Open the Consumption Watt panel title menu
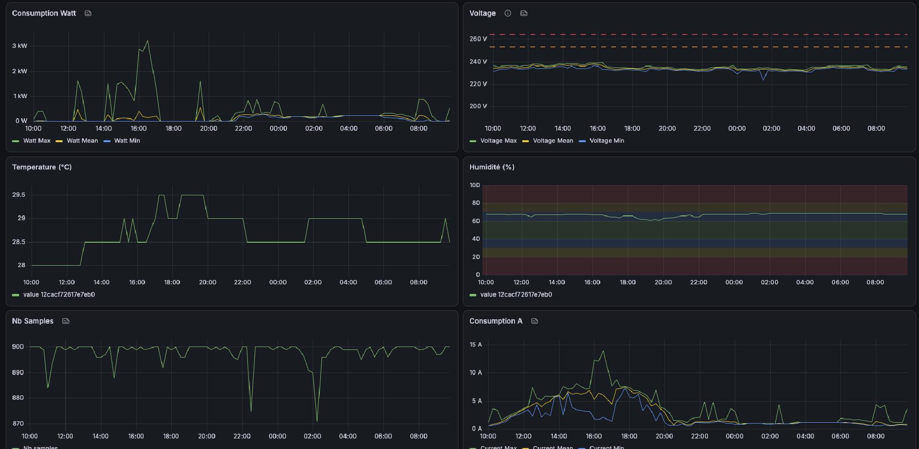The height and width of the screenshot is (449, 919). (x=44, y=13)
